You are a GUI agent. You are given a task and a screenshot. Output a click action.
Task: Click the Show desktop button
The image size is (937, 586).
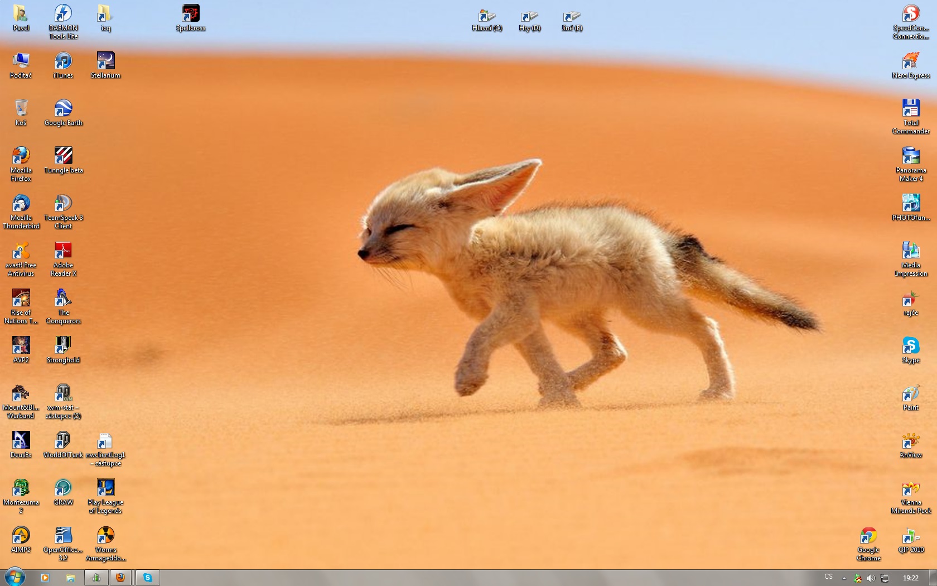tap(933, 578)
